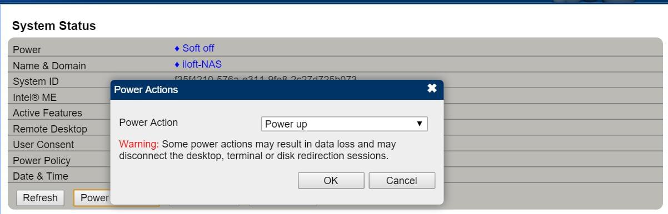This screenshot has width=668, height=214.
Task: Cancel the Power Actions dialog
Action: pyautogui.click(x=402, y=181)
